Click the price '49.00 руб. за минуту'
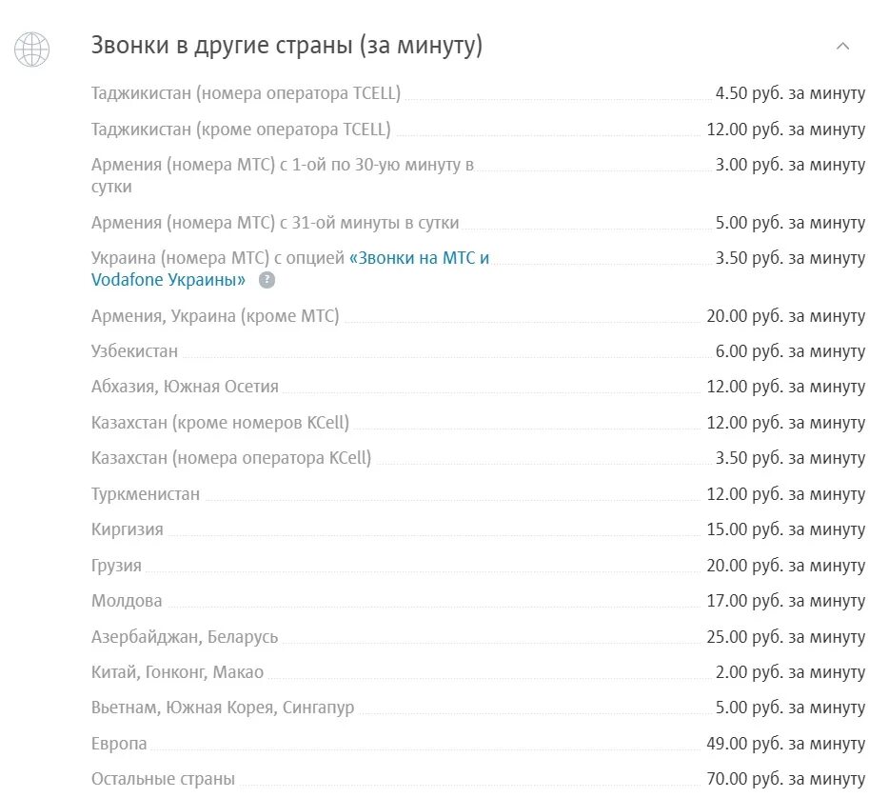This screenshot has width=889, height=798. [786, 744]
